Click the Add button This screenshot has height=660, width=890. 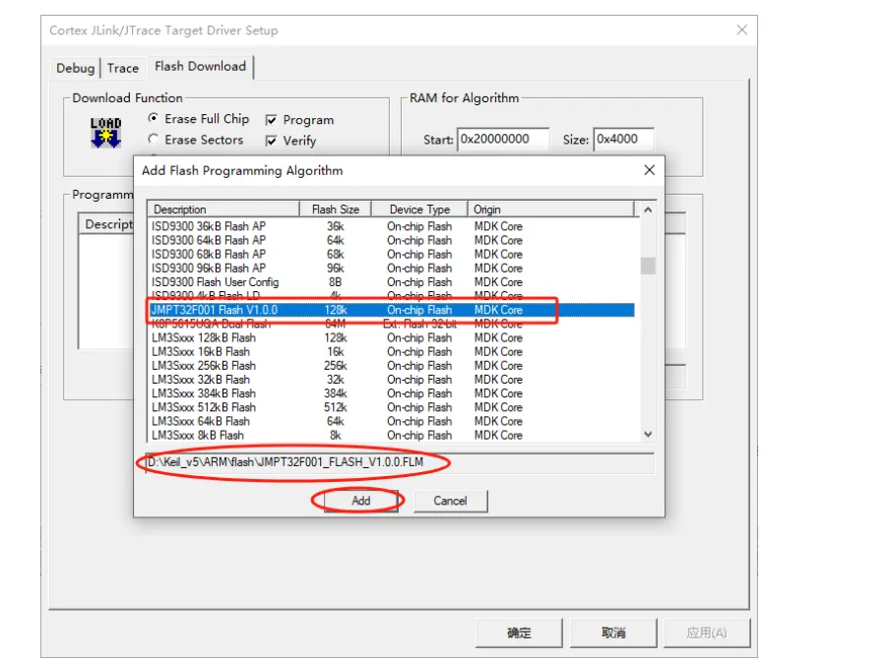(360, 501)
